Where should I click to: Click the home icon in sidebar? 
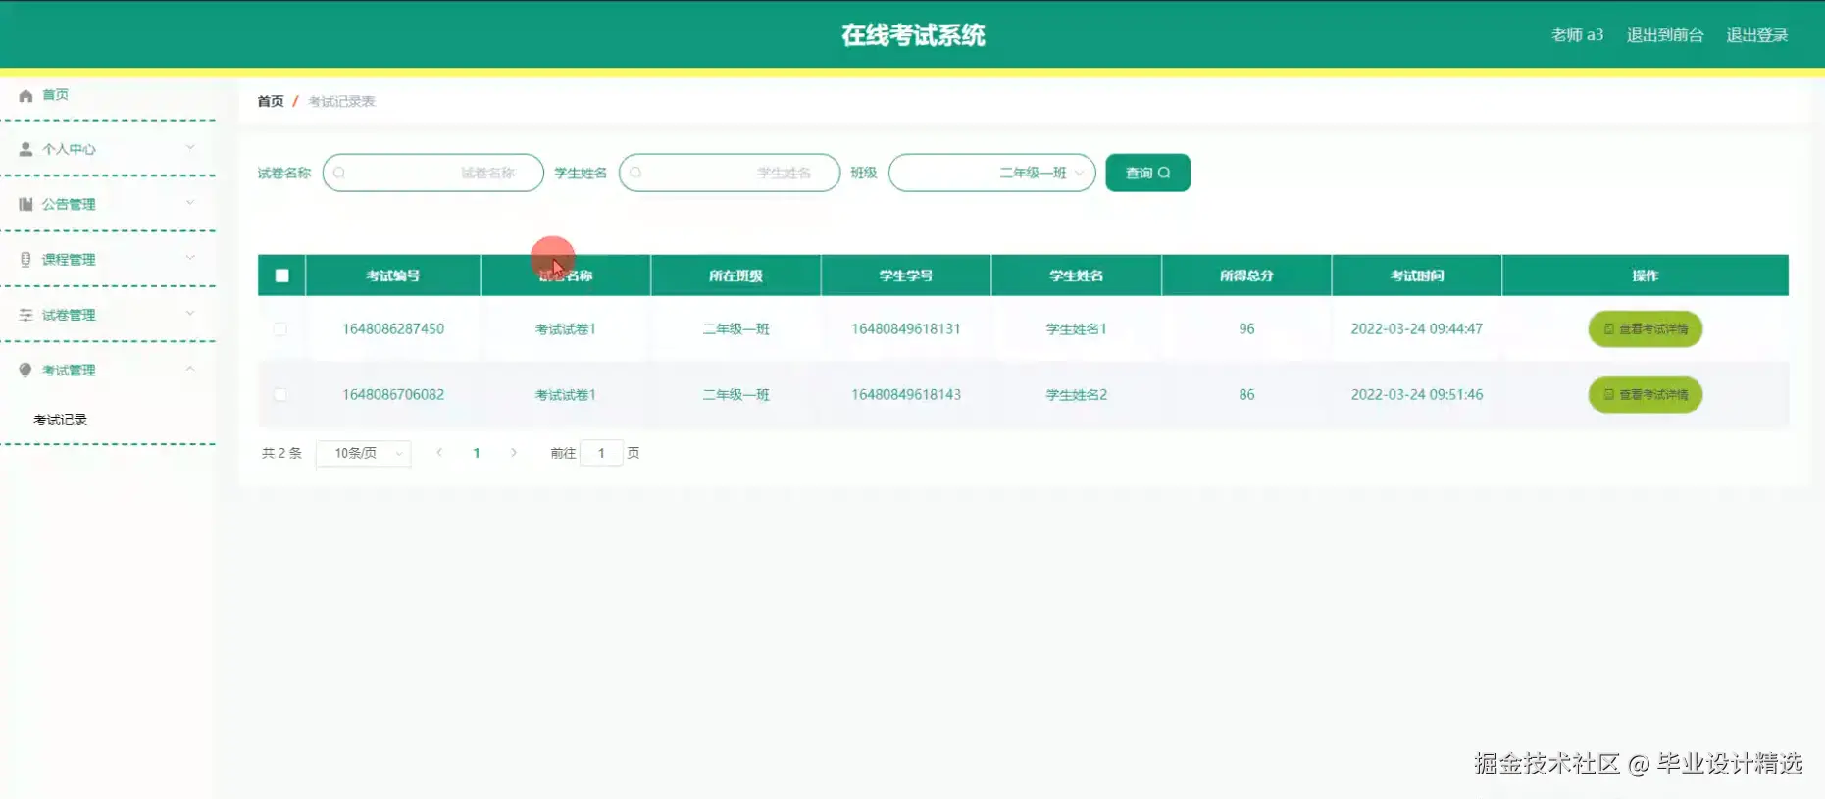pos(25,95)
